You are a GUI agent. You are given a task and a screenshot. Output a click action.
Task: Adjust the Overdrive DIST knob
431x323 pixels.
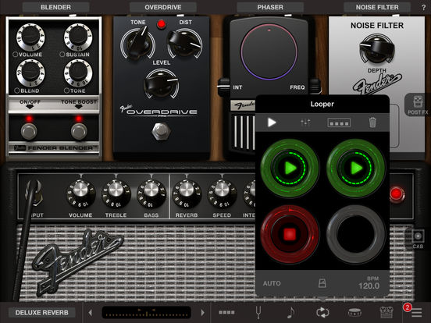point(184,43)
